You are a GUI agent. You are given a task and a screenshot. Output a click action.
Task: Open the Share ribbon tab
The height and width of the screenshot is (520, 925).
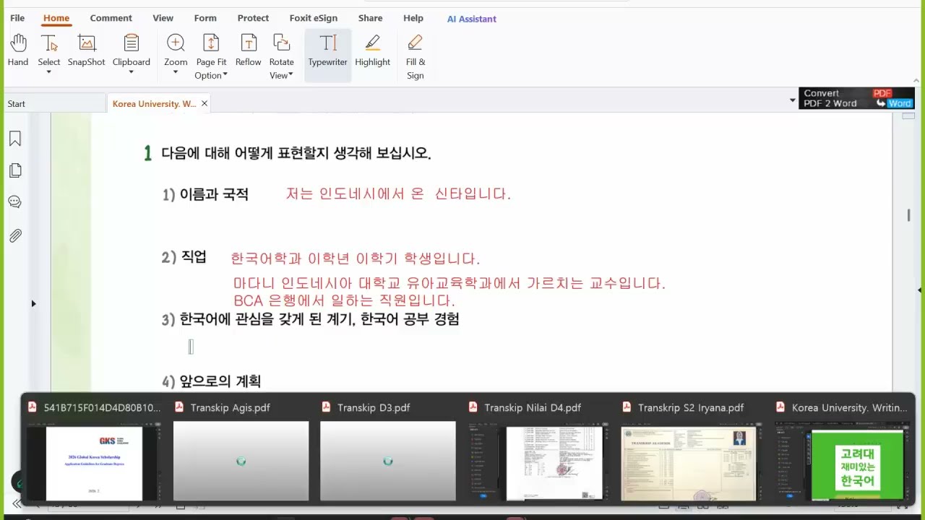click(371, 18)
